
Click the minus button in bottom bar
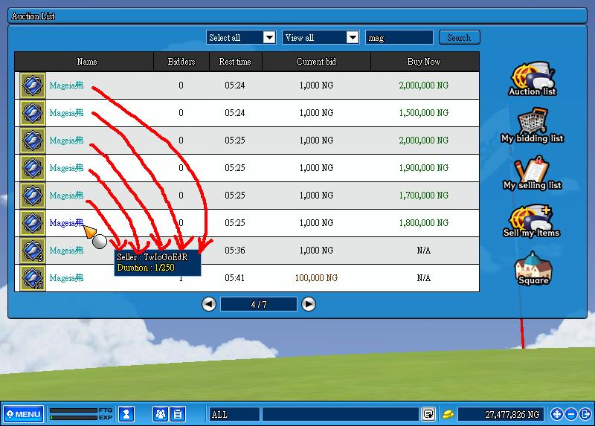tap(571, 414)
